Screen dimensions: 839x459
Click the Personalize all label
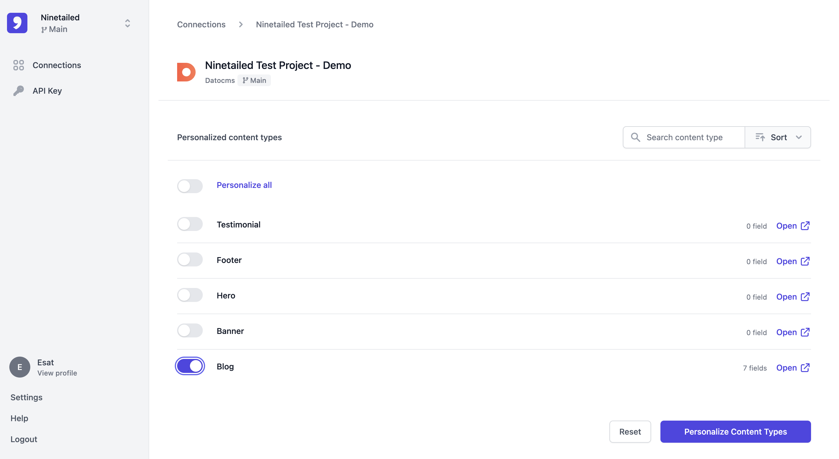pos(244,185)
